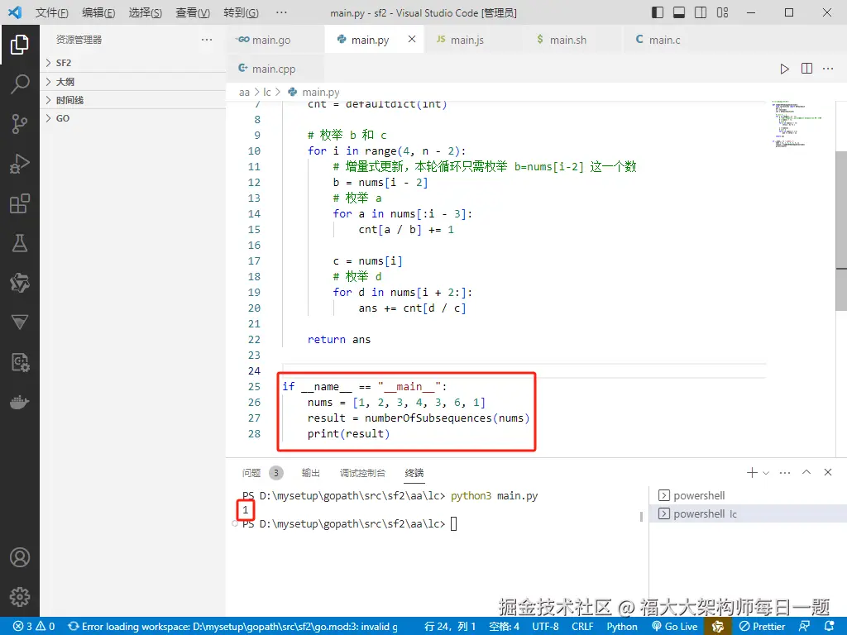Customize layout icon in title bar
847x635 pixels.
[722, 12]
